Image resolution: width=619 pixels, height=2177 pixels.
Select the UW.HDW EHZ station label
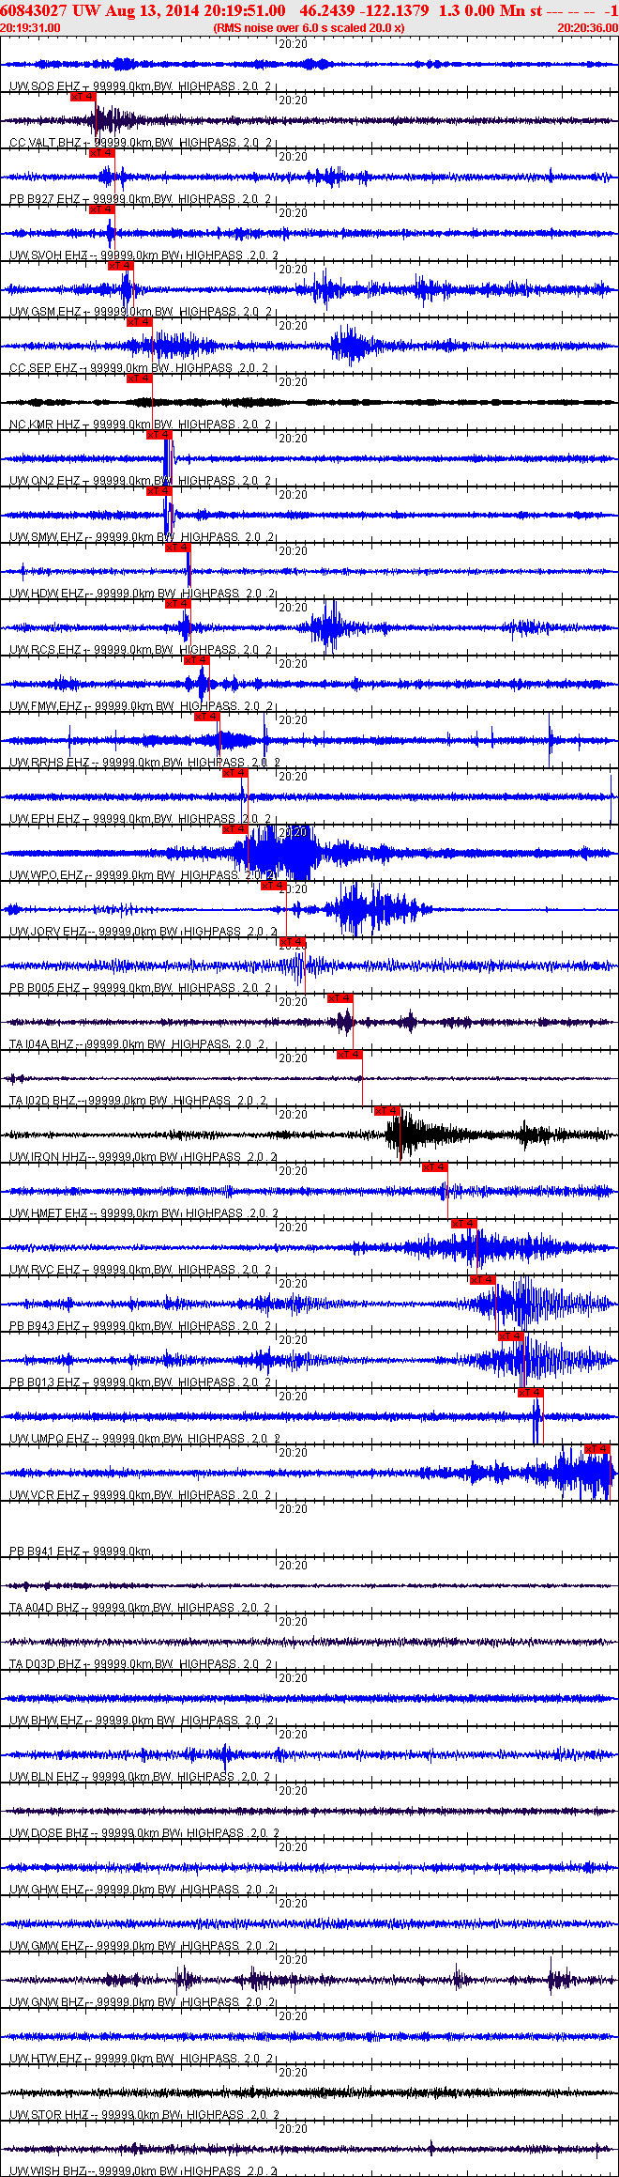[x=46, y=594]
